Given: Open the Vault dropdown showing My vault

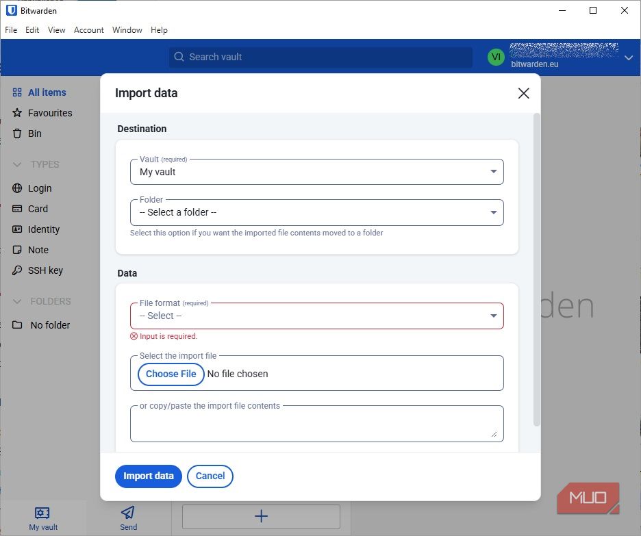Looking at the screenshot, I should (317, 172).
